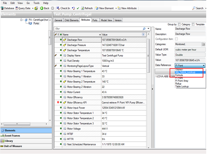Select My_Table_Lookup from the dropdown list
Viewport: 208px width, 157px height.
tap(190, 72)
